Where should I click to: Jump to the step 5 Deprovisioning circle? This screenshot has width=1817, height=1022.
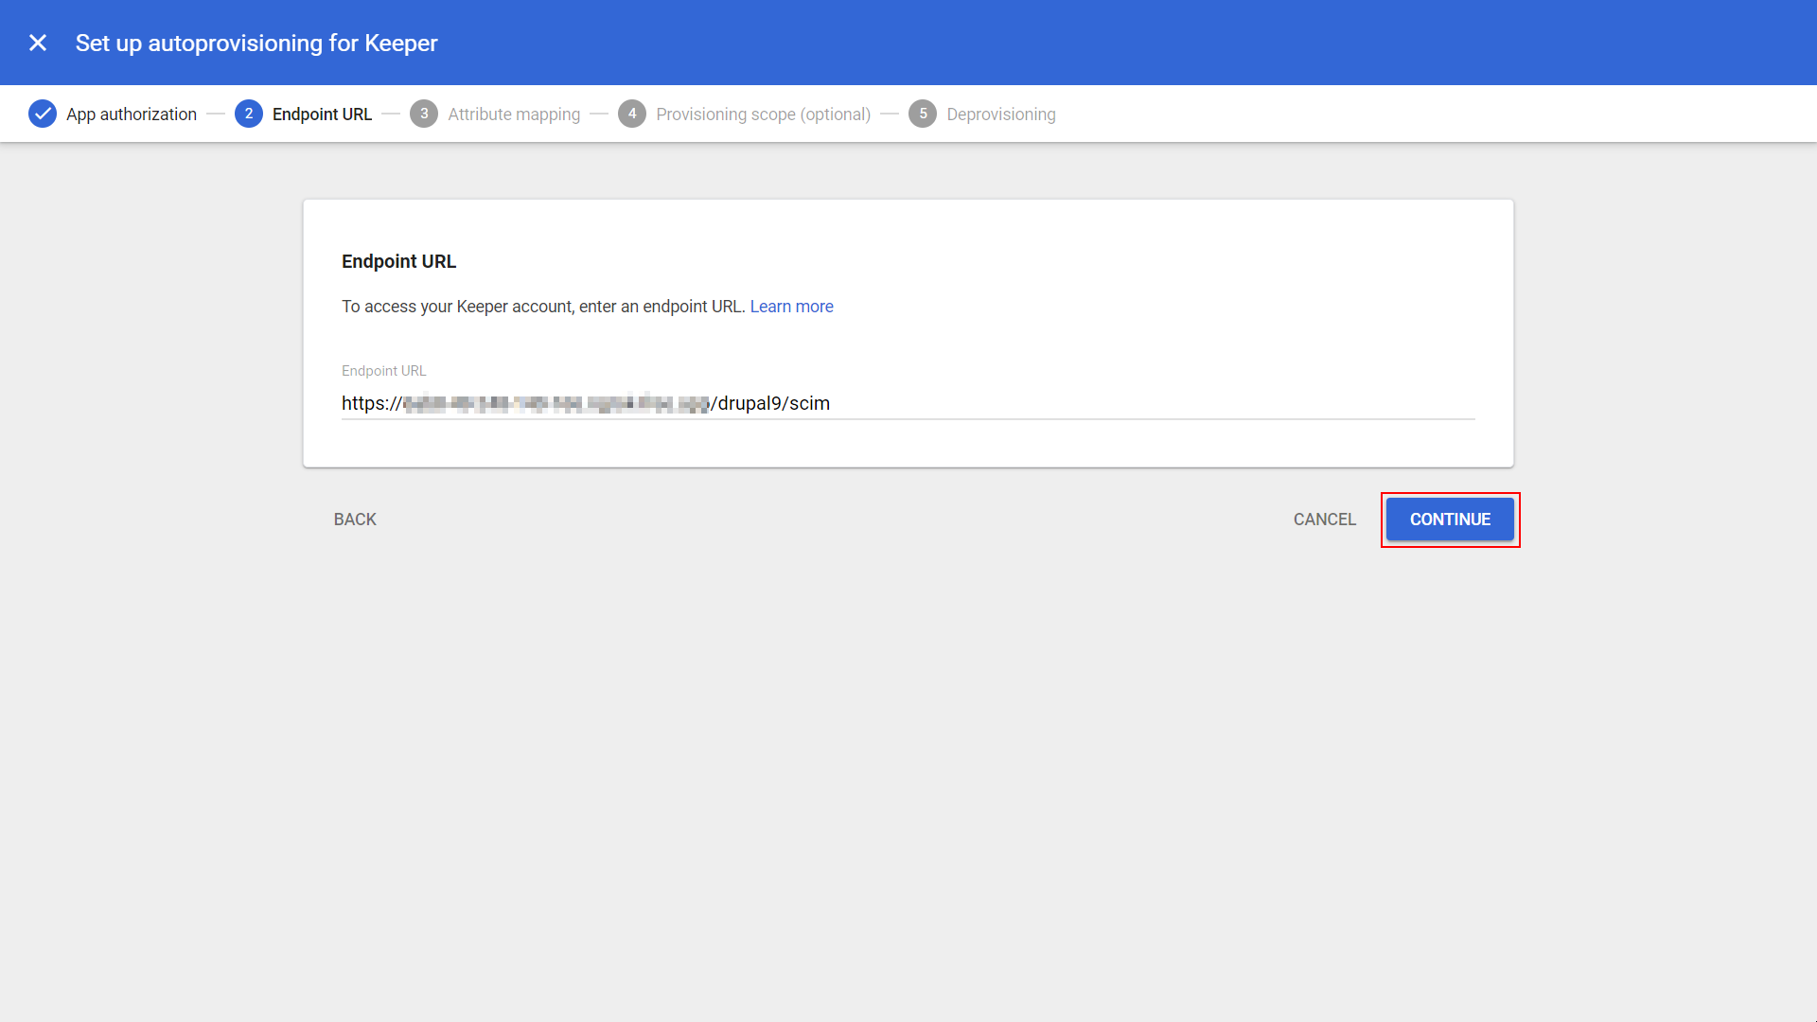point(924,114)
